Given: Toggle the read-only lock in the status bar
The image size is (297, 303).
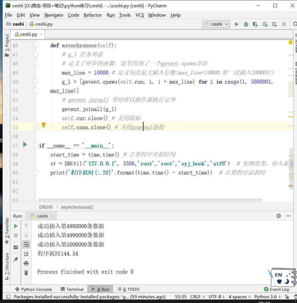Looking at the screenshot, I should coord(287,297).
